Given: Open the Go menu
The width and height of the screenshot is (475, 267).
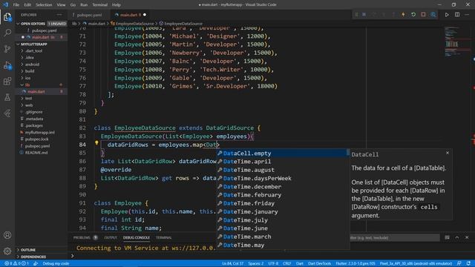Looking at the screenshot, I should click(x=73, y=5).
